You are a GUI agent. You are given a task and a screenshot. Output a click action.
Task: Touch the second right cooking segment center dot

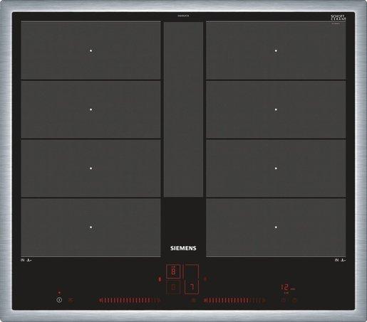point(276,109)
